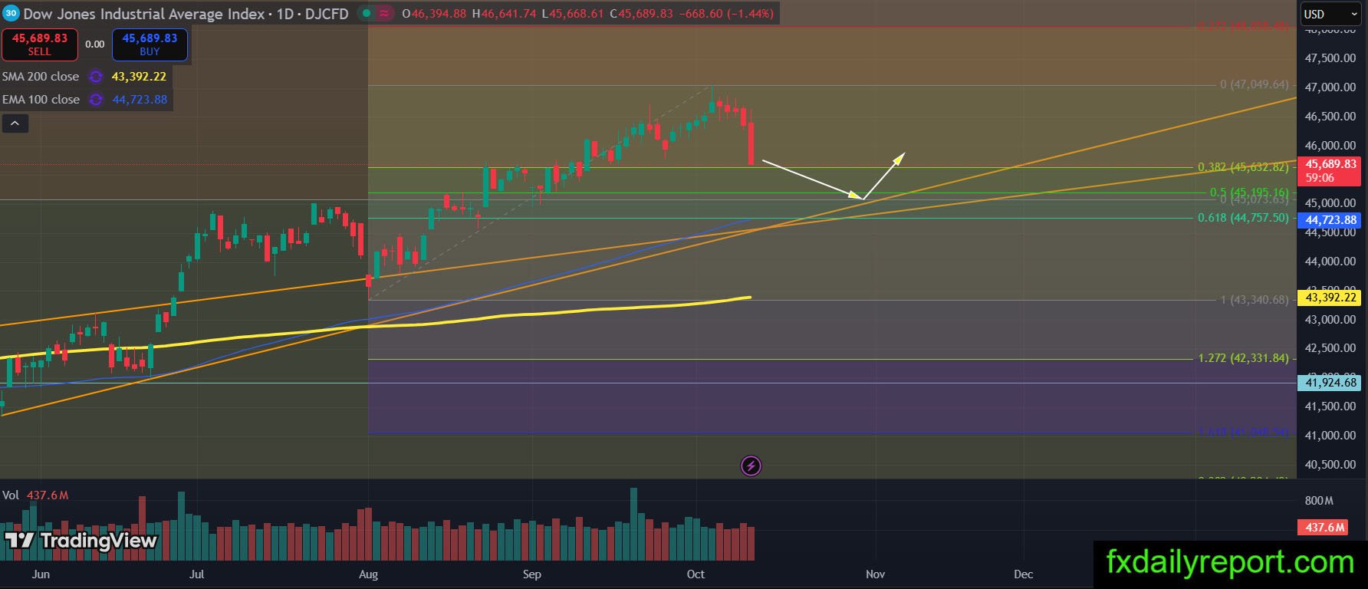Click the Sep label on time axis
The height and width of the screenshot is (589, 1368).
coord(532,574)
